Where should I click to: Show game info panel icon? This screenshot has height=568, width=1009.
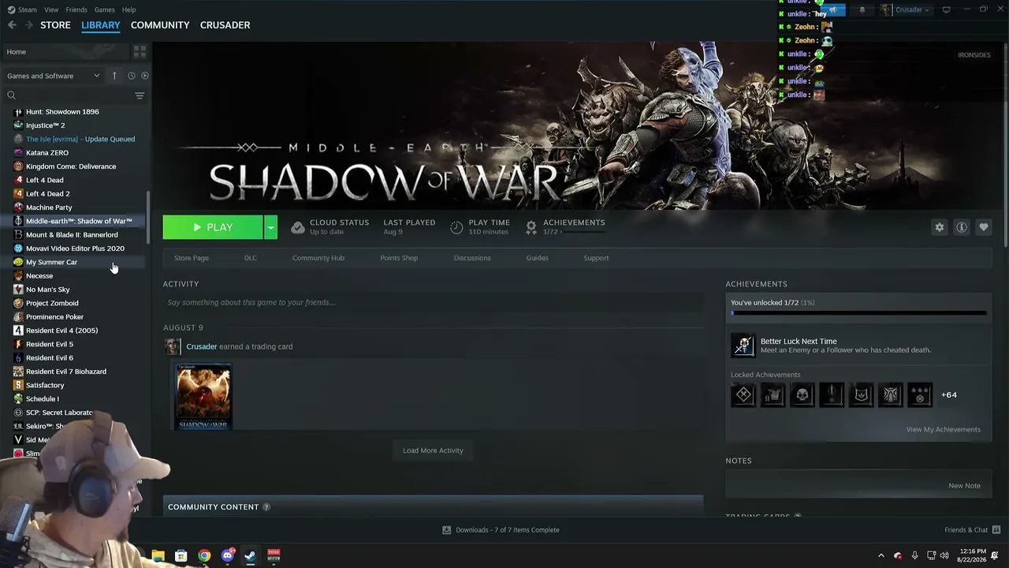click(x=962, y=227)
